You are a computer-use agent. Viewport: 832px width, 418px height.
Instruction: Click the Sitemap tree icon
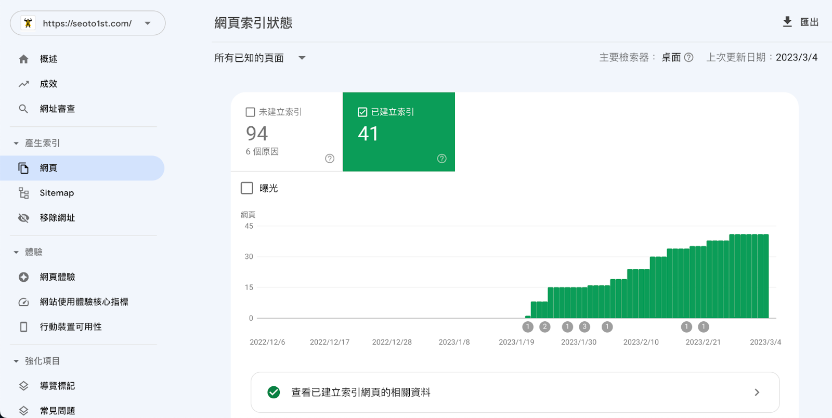[x=23, y=193]
